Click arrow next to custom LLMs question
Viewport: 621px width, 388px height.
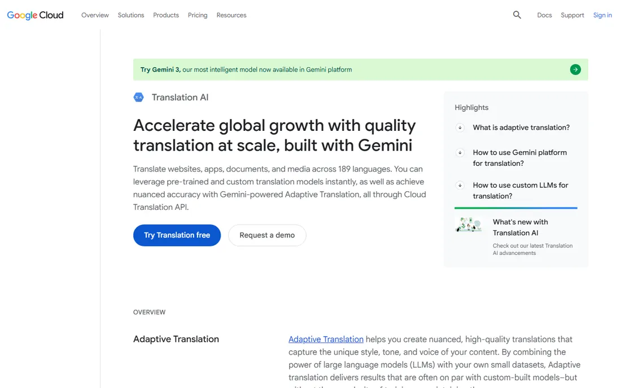460,185
